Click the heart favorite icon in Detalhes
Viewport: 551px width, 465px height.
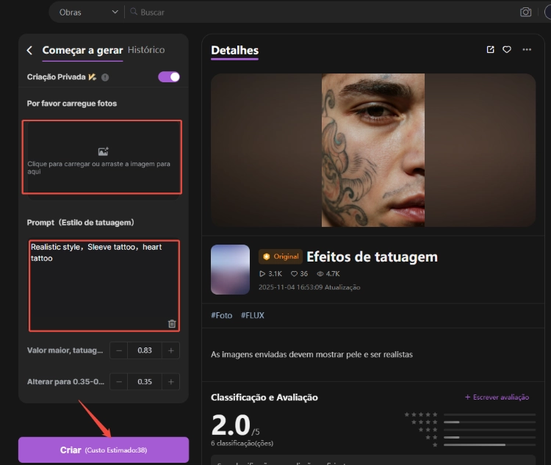pyautogui.click(x=507, y=50)
